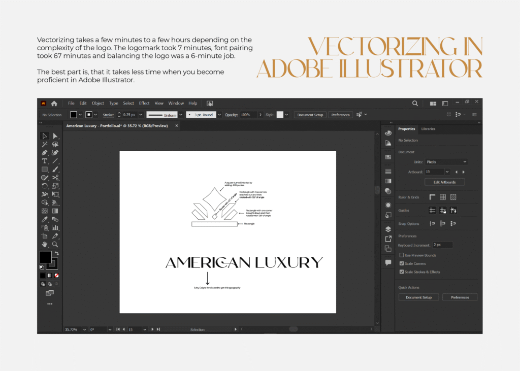Enable Use Preview Bounds checkbox
The width and height of the screenshot is (520, 371).
[402, 255]
